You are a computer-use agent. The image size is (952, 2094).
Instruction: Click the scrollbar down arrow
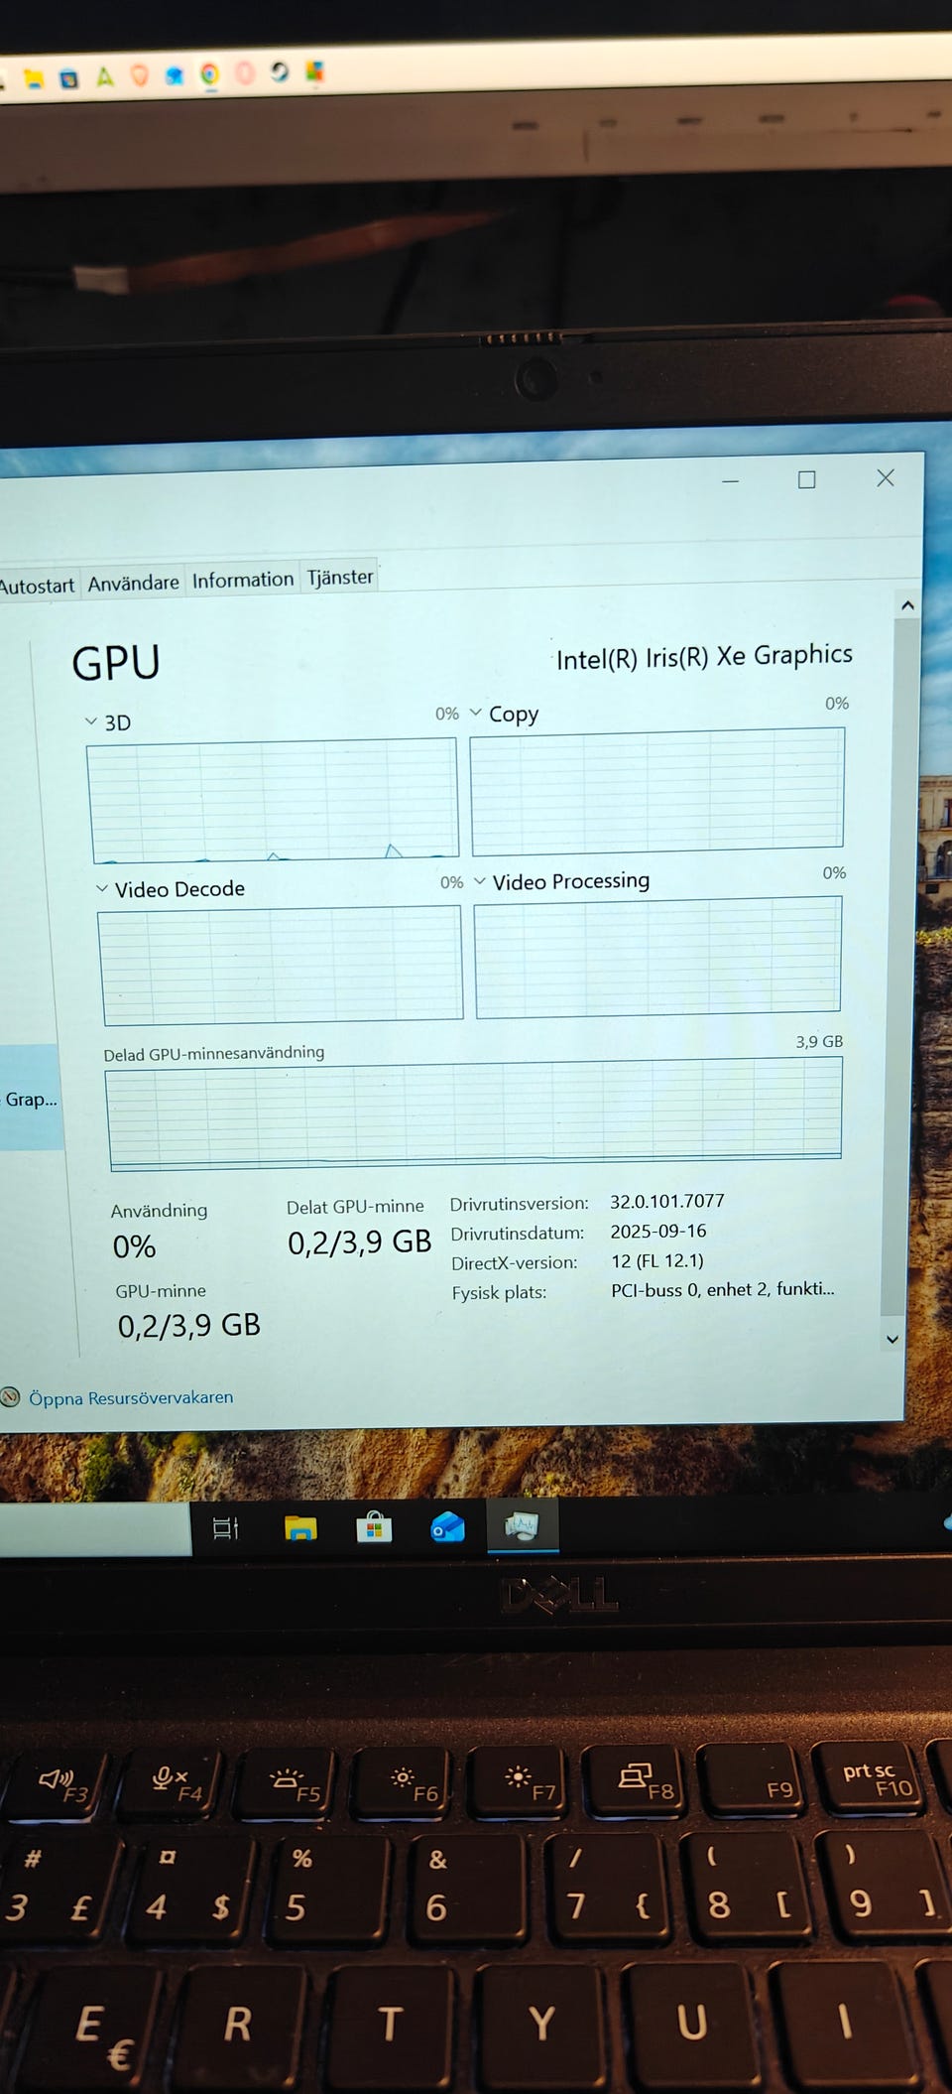pyautogui.click(x=892, y=1339)
